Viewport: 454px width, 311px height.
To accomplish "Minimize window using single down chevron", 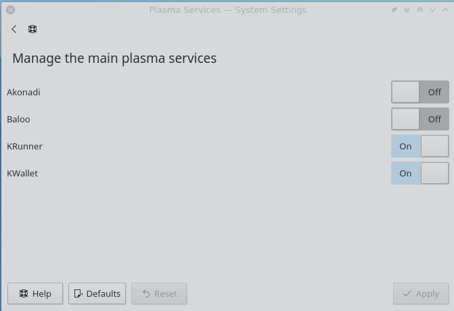I will 432,10.
